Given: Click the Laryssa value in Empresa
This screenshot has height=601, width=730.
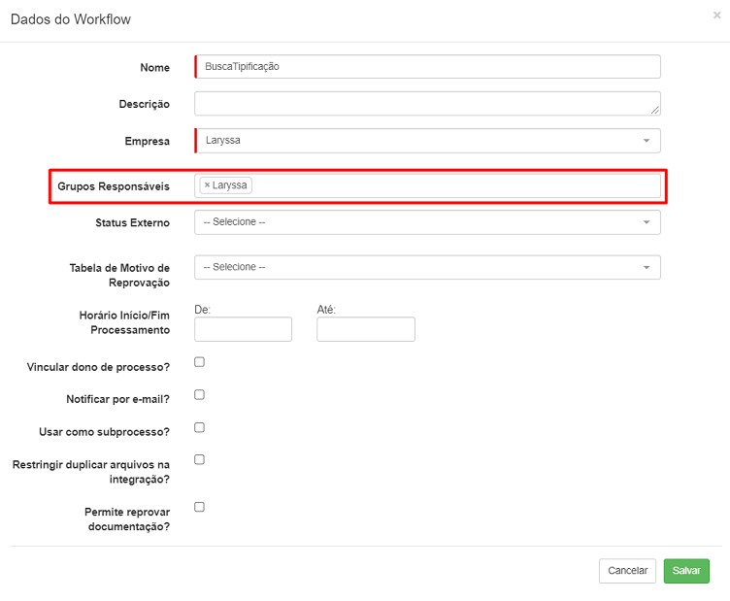Looking at the screenshot, I should click(223, 140).
